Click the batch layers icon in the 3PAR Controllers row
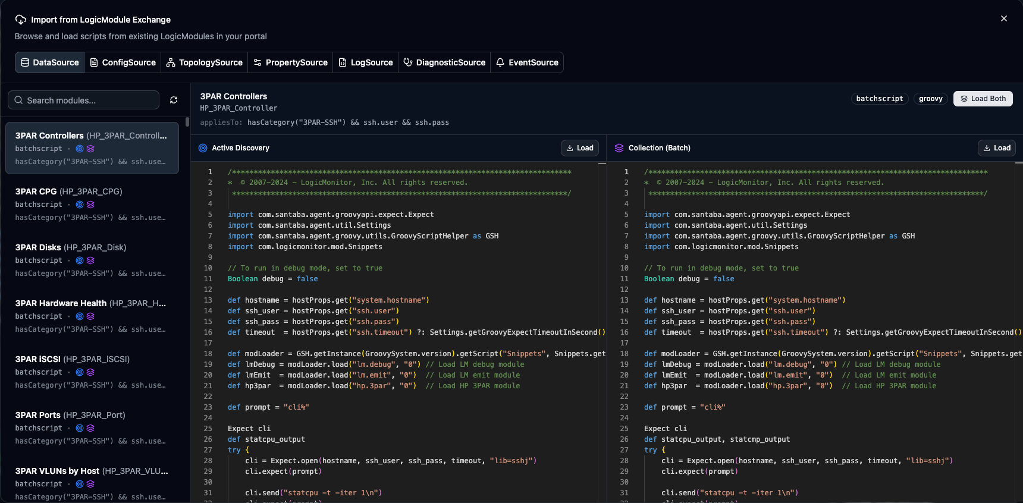The height and width of the screenshot is (503, 1023). click(90, 149)
